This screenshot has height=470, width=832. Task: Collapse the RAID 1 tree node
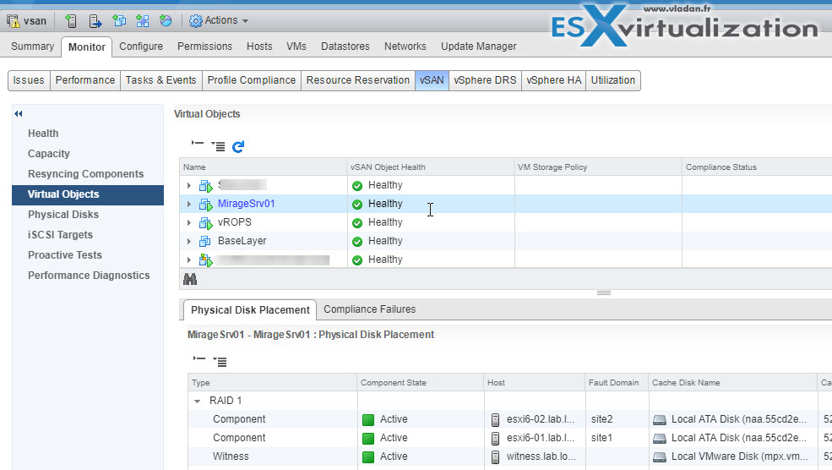point(198,401)
